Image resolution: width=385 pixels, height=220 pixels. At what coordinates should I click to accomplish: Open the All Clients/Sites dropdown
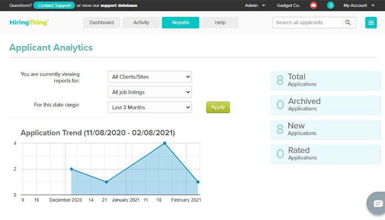click(x=150, y=76)
